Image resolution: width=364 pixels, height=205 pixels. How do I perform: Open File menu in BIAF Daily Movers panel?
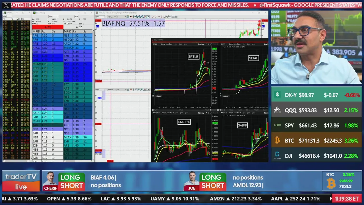pyautogui.click(x=244, y=44)
